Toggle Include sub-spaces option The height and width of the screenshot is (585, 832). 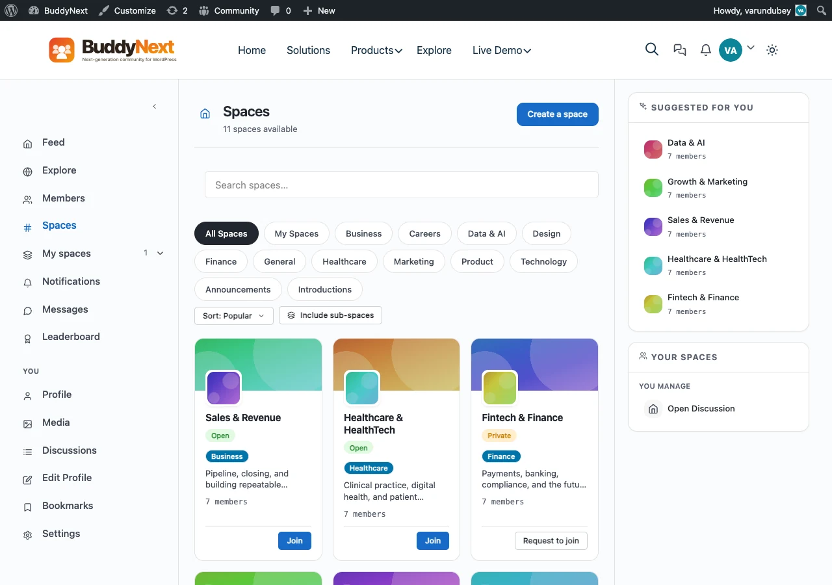pyautogui.click(x=331, y=315)
